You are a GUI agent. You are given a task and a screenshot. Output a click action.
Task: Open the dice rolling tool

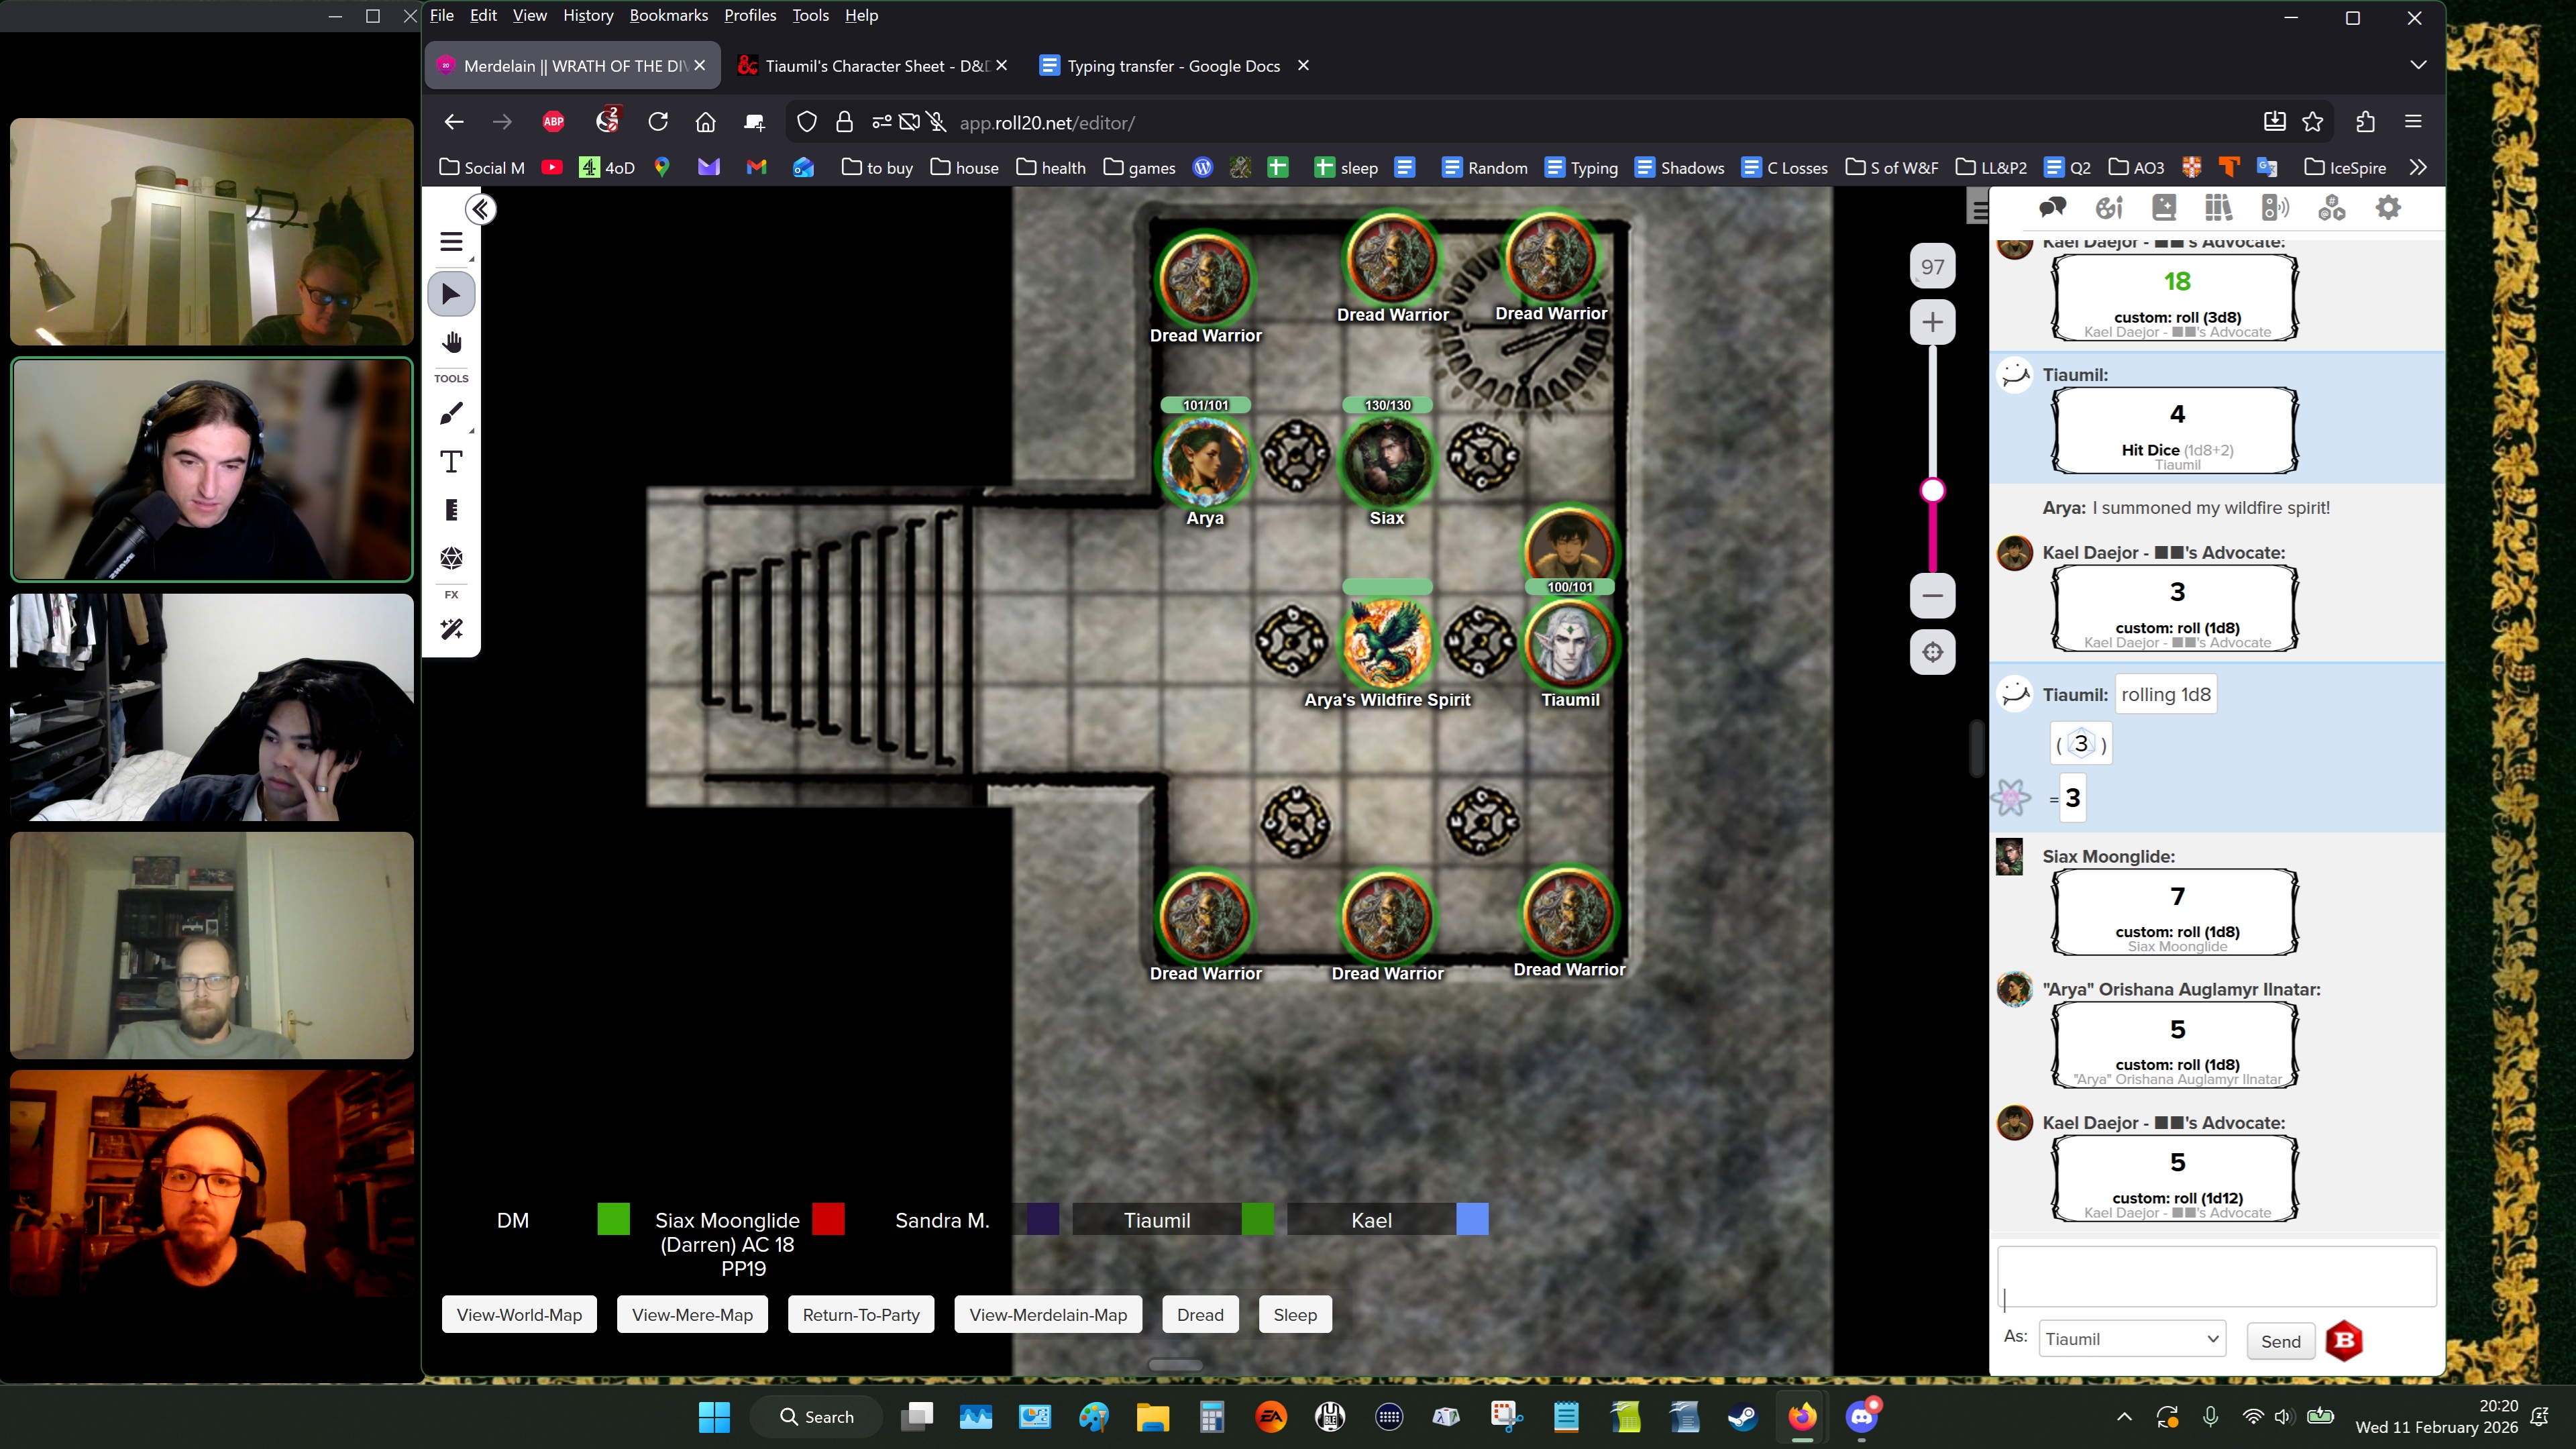[451, 557]
